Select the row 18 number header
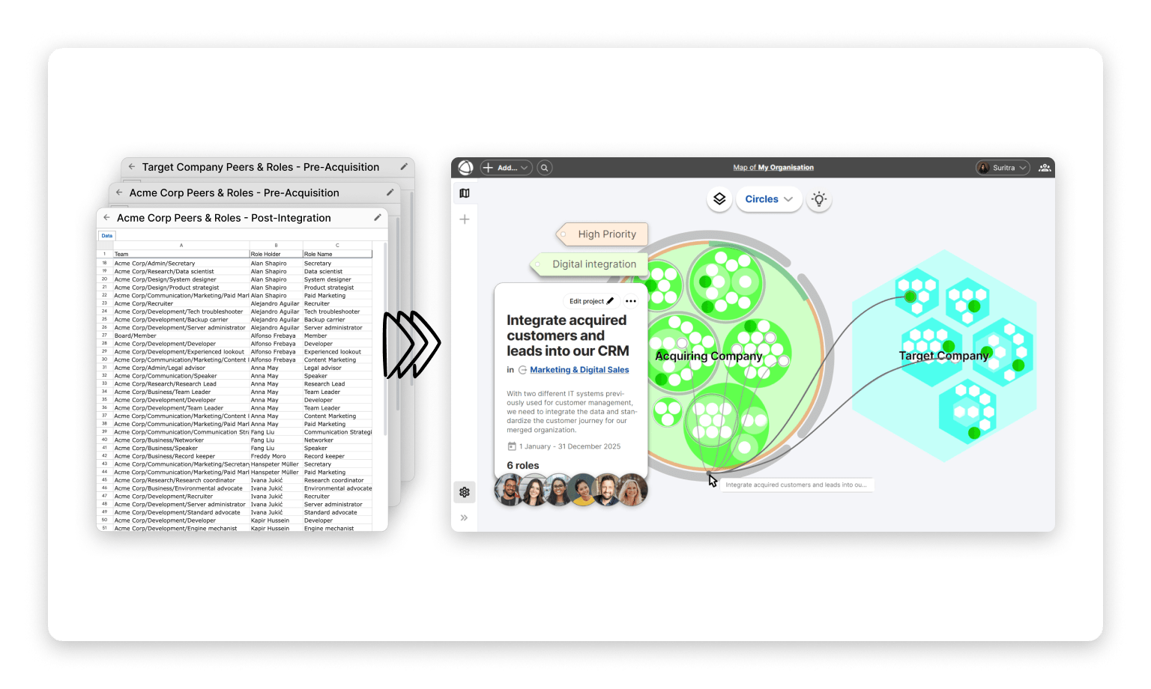The width and height of the screenshot is (1151, 689). [x=105, y=264]
